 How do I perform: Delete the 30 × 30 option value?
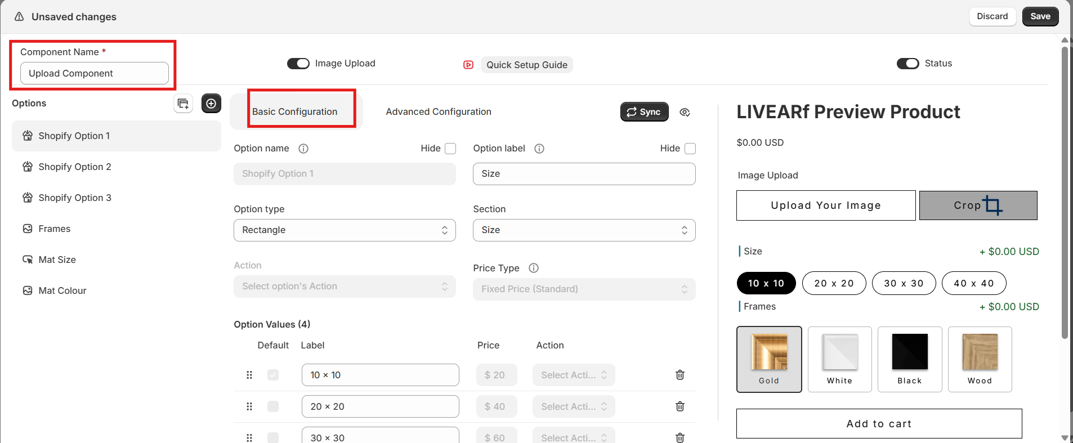click(680, 437)
